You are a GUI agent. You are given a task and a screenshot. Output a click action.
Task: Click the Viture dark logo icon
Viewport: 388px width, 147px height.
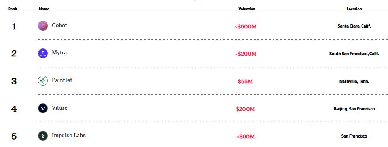[43, 108]
